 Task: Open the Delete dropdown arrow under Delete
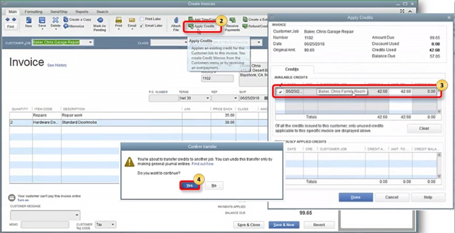pyautogui.click(x=56, y=29)
